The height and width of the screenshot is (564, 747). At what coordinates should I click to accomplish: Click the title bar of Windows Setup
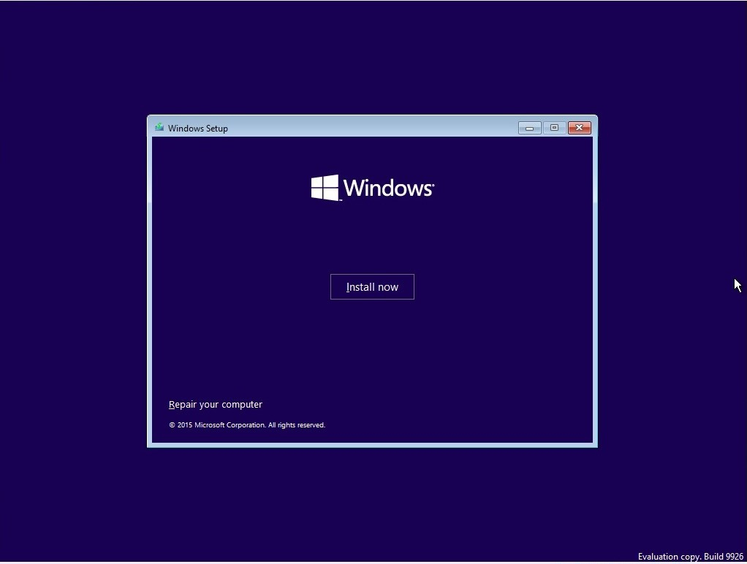coord(365,127)
